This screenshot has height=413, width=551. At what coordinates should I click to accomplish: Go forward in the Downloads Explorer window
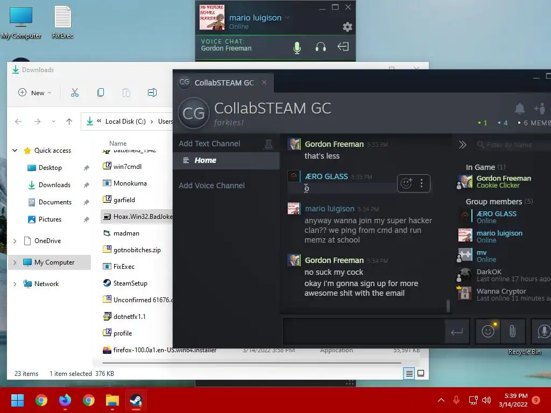pos(37,122)
